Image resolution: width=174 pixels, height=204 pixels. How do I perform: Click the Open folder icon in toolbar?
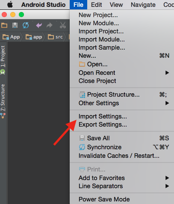(4, 25)
